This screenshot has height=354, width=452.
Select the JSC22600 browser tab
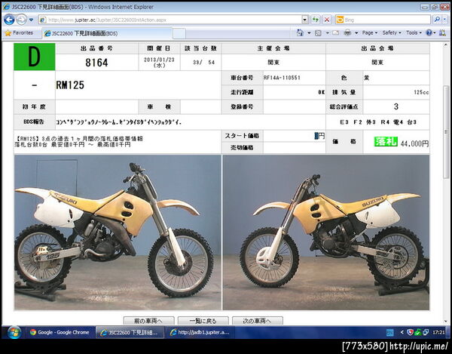click(107, 33)
